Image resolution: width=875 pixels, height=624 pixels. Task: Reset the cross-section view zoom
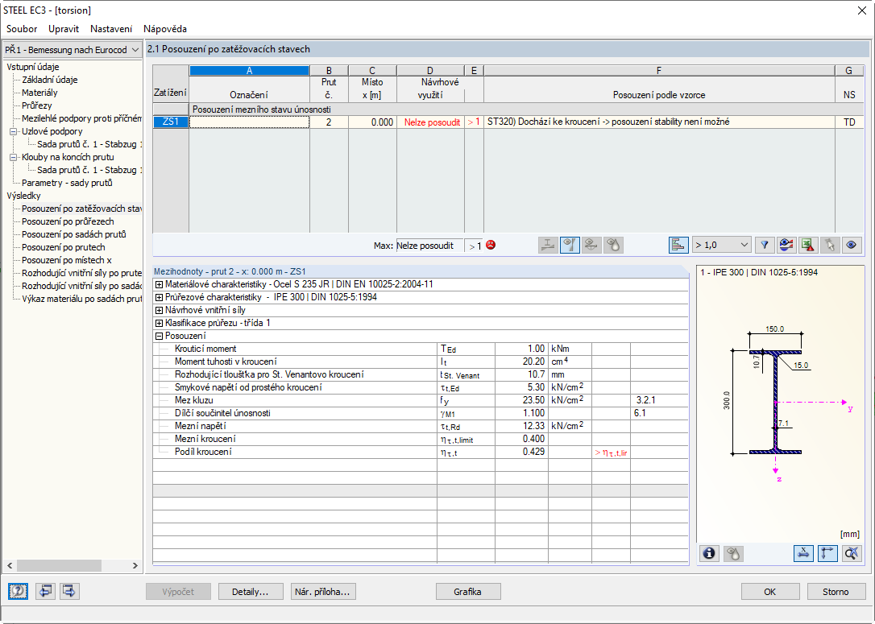pos(852,553)
